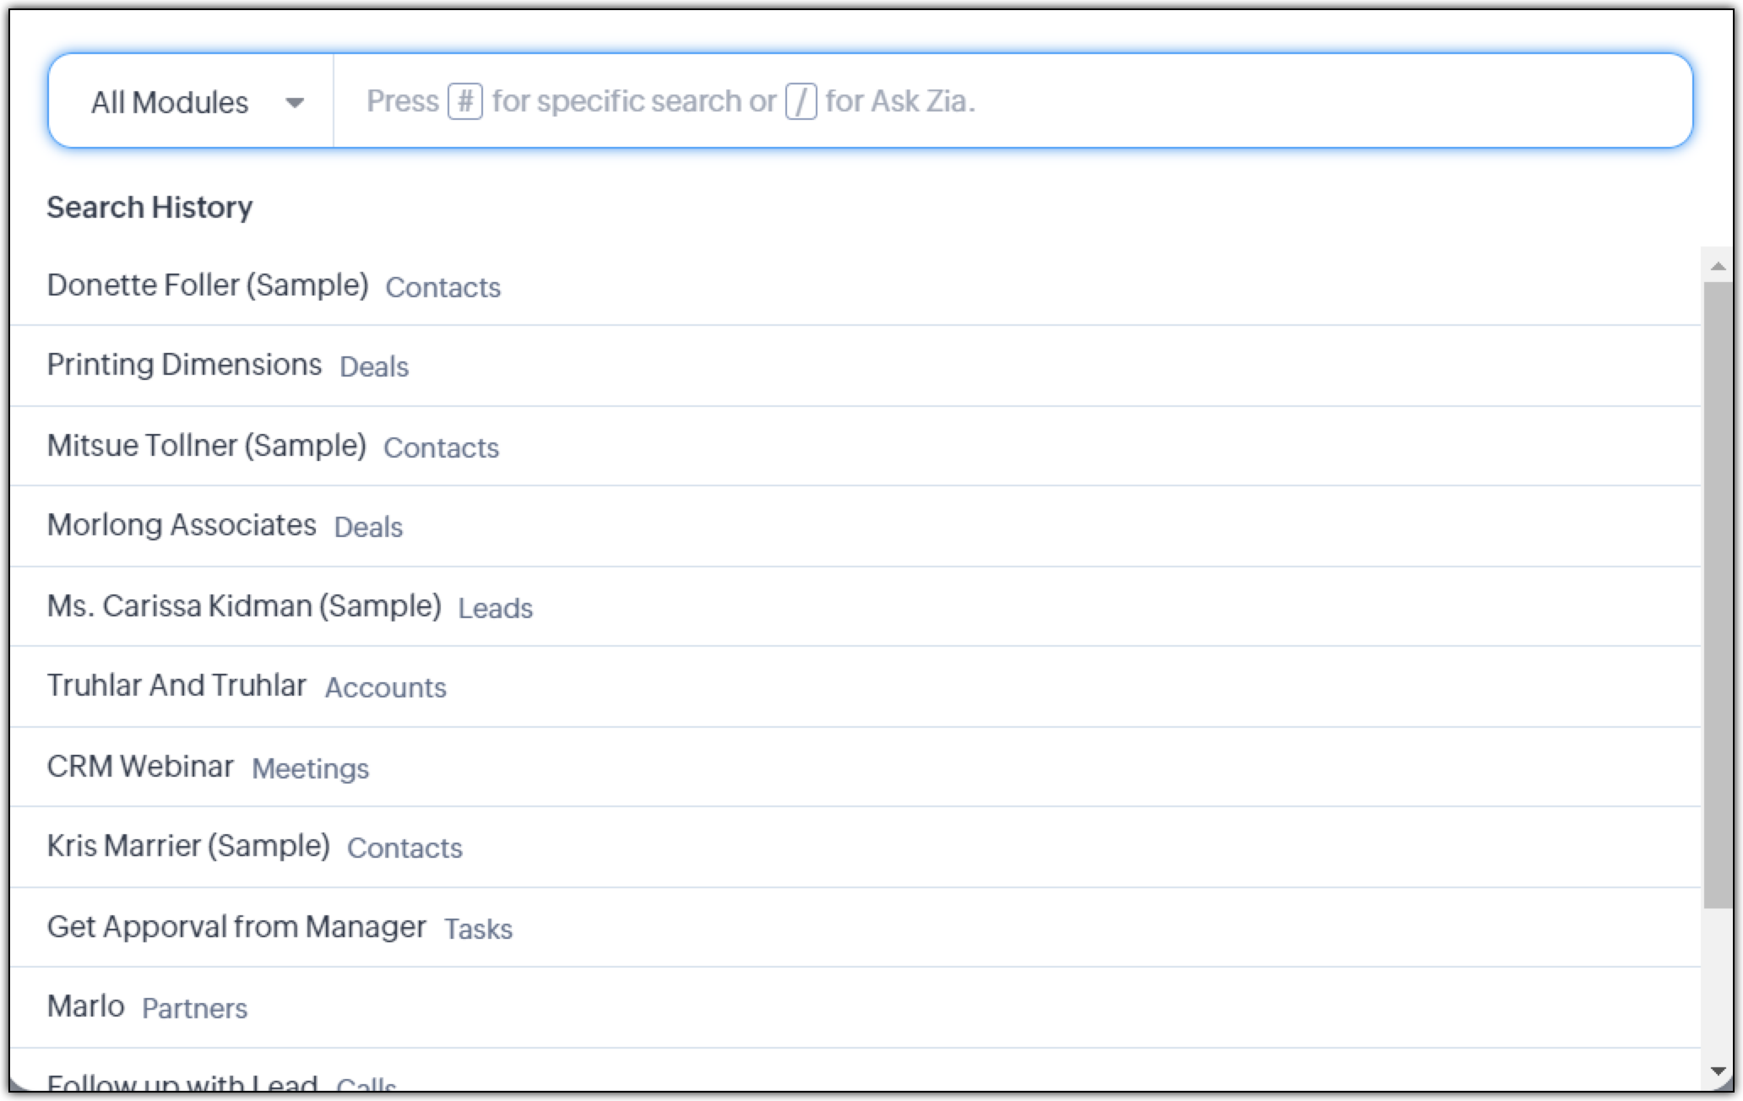Click the scroll down arrow
This screenshot has height=1101, width=1743.
pos(1717,1071)
